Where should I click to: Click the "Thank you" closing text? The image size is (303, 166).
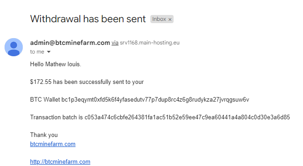click(44, 135)
